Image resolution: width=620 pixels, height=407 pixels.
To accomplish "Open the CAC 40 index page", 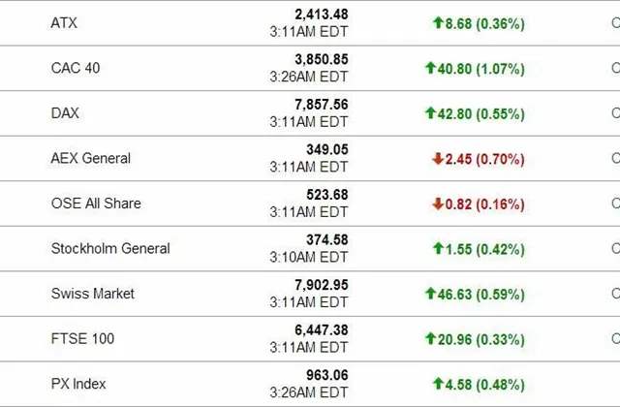I will pos(75,69).
